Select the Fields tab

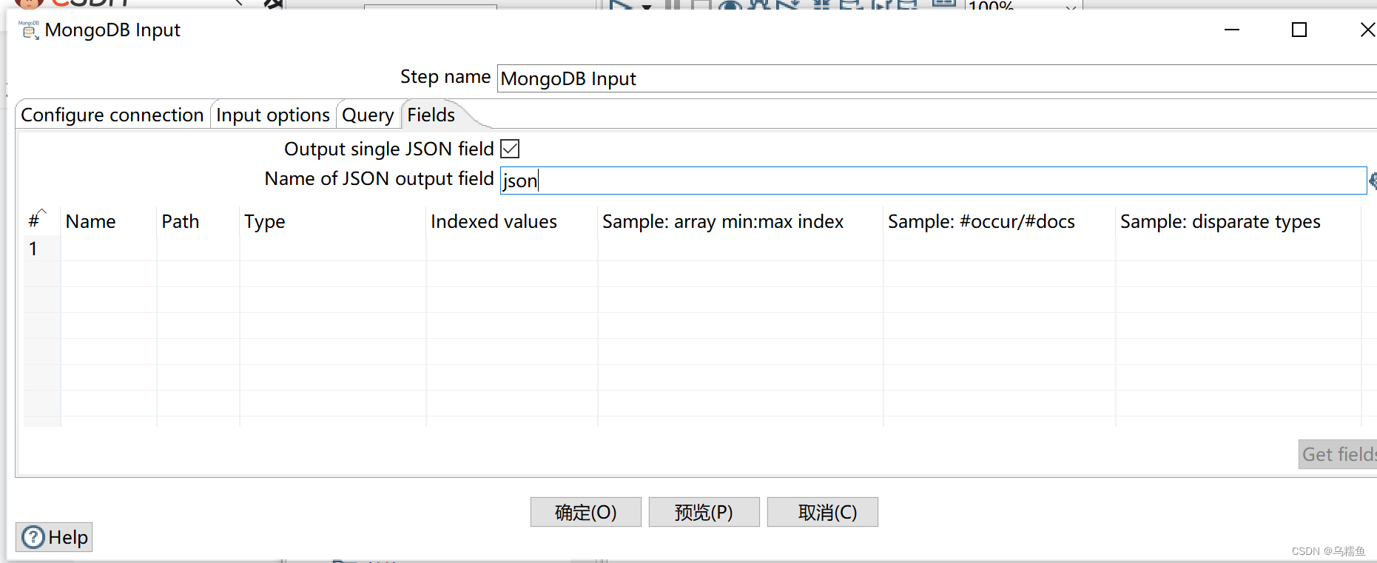click(431, 115)
